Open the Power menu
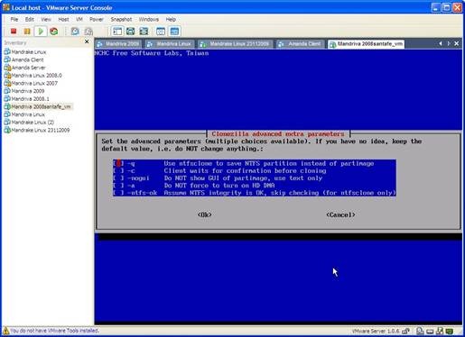The image size is (465, 337). tap(97, 19)
